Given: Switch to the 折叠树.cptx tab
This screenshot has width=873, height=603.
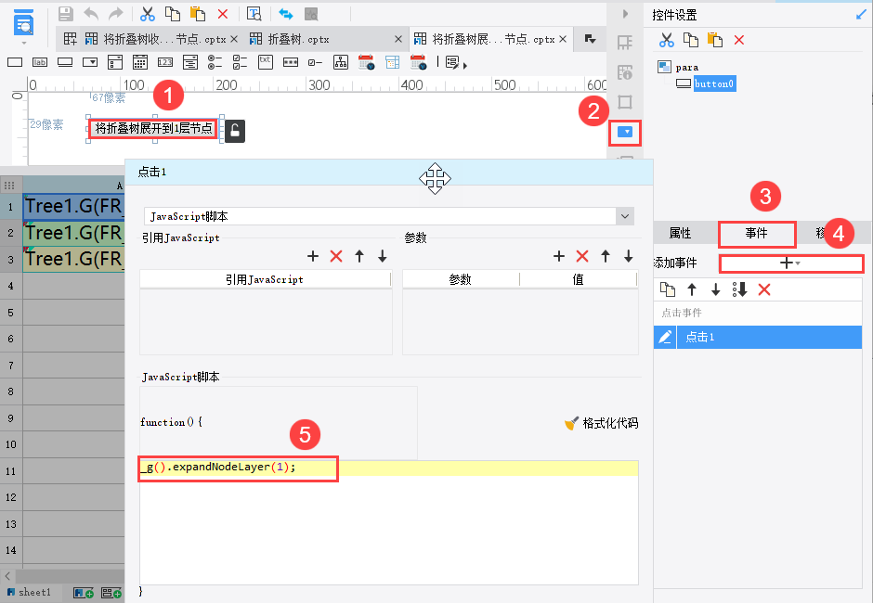Looking at the screenshot, I should pyautogui.click(x=299, y=40).
